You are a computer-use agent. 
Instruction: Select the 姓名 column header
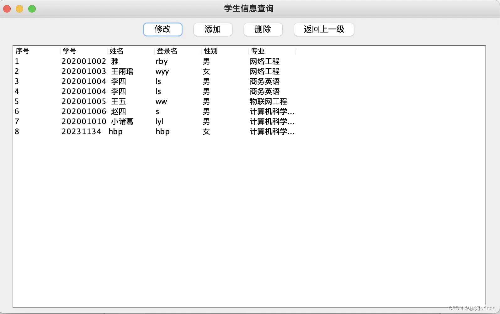point(131,51)
